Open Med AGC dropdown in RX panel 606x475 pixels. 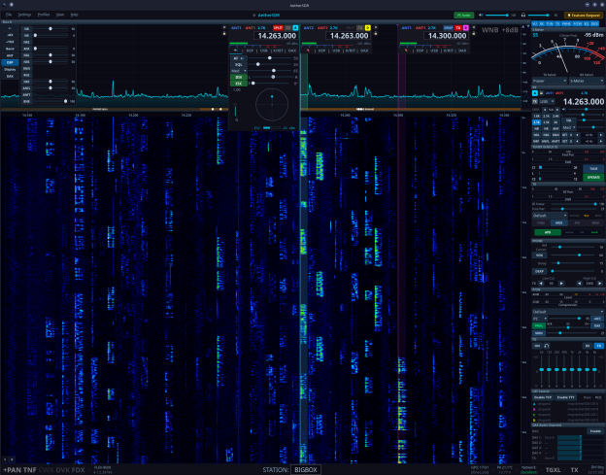click(x=569, y=127)
